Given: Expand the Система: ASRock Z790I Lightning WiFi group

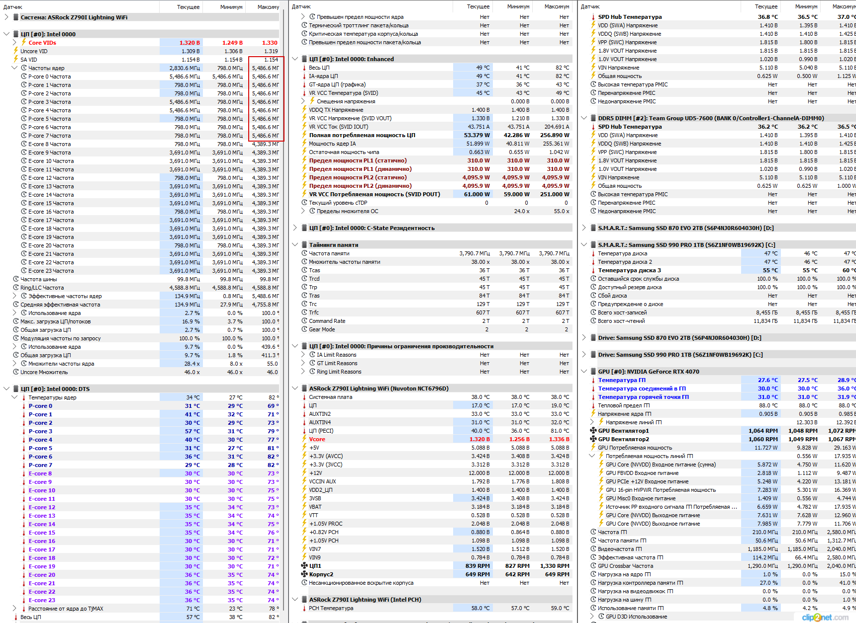Looking at the screenshot, I should pyautogui.click(x=6, y=17).
